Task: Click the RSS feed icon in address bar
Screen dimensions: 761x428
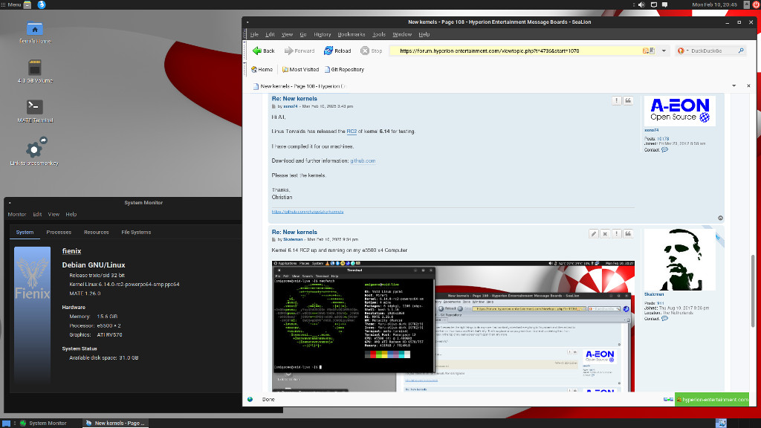Action: click(646, 51)
